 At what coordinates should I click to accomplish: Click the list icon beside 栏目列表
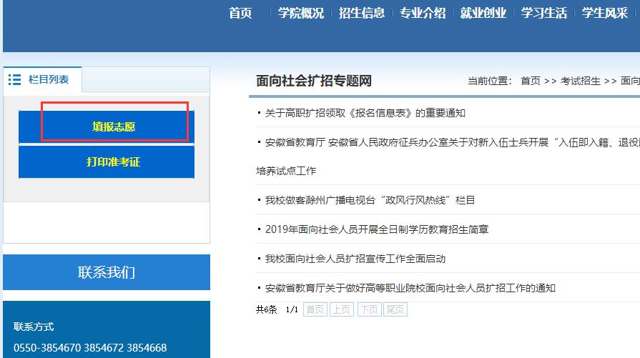[15, 79]
